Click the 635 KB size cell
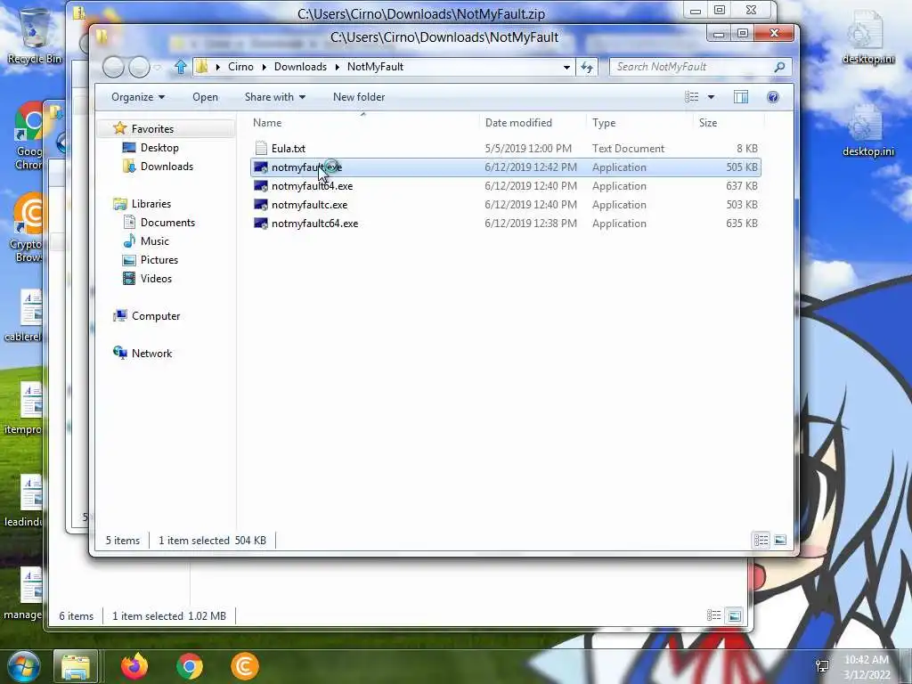The width and height of the screenshot is (912, 684). pos(742,224)
